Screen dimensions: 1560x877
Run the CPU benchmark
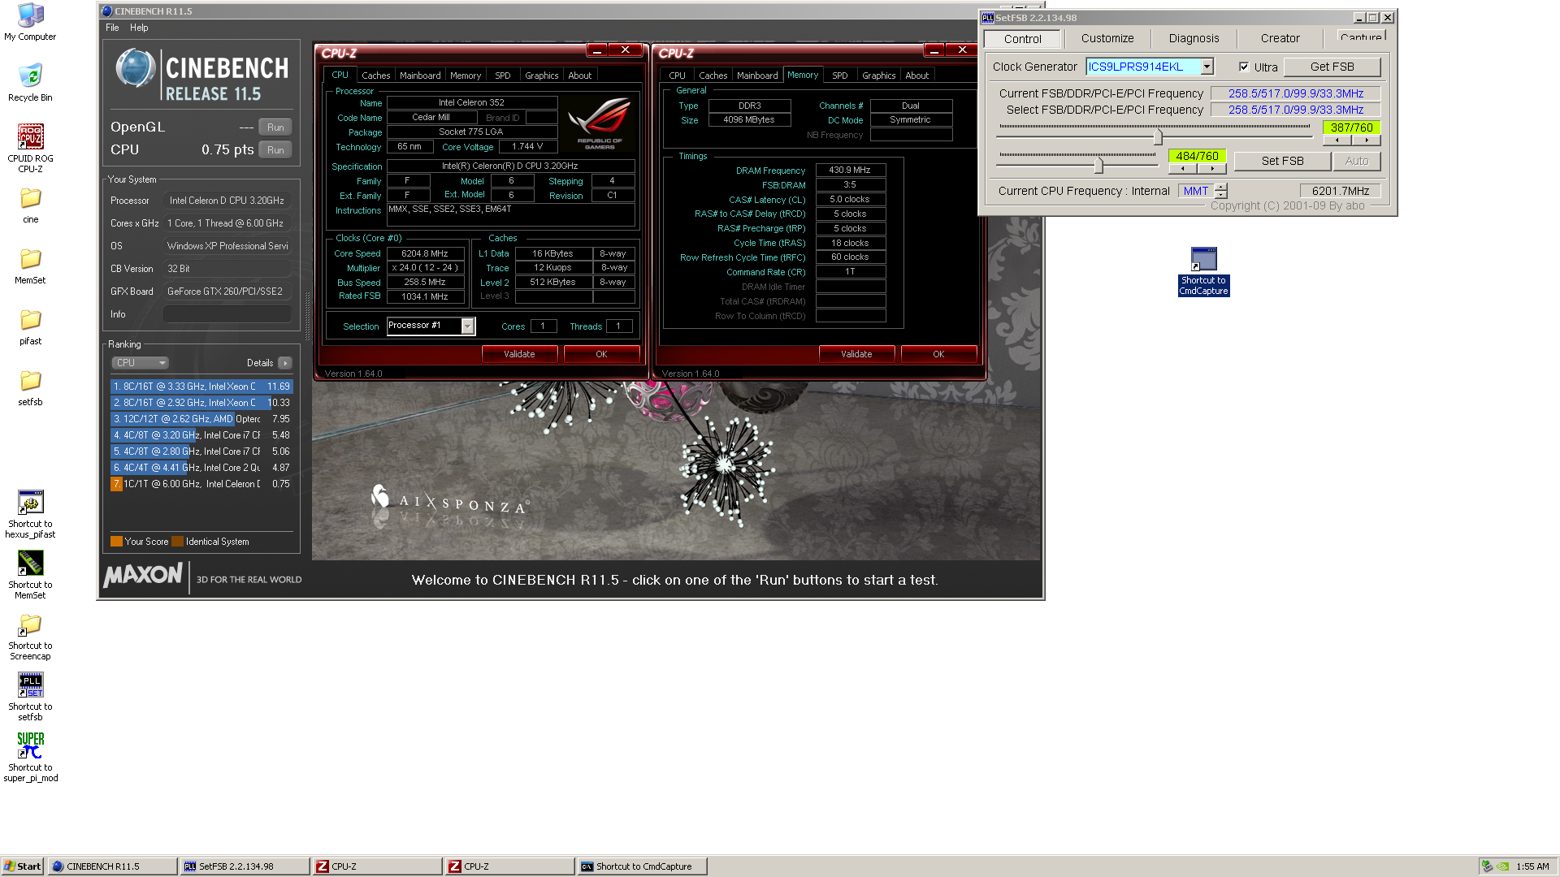275,150
